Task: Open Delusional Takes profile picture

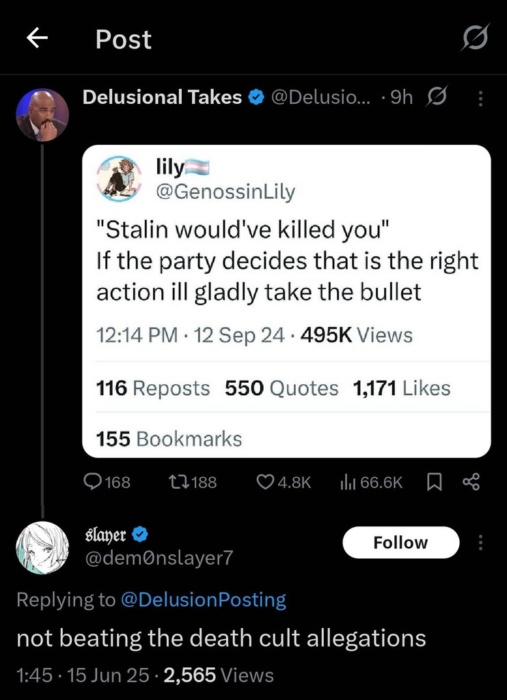Action: pos(42,115)
